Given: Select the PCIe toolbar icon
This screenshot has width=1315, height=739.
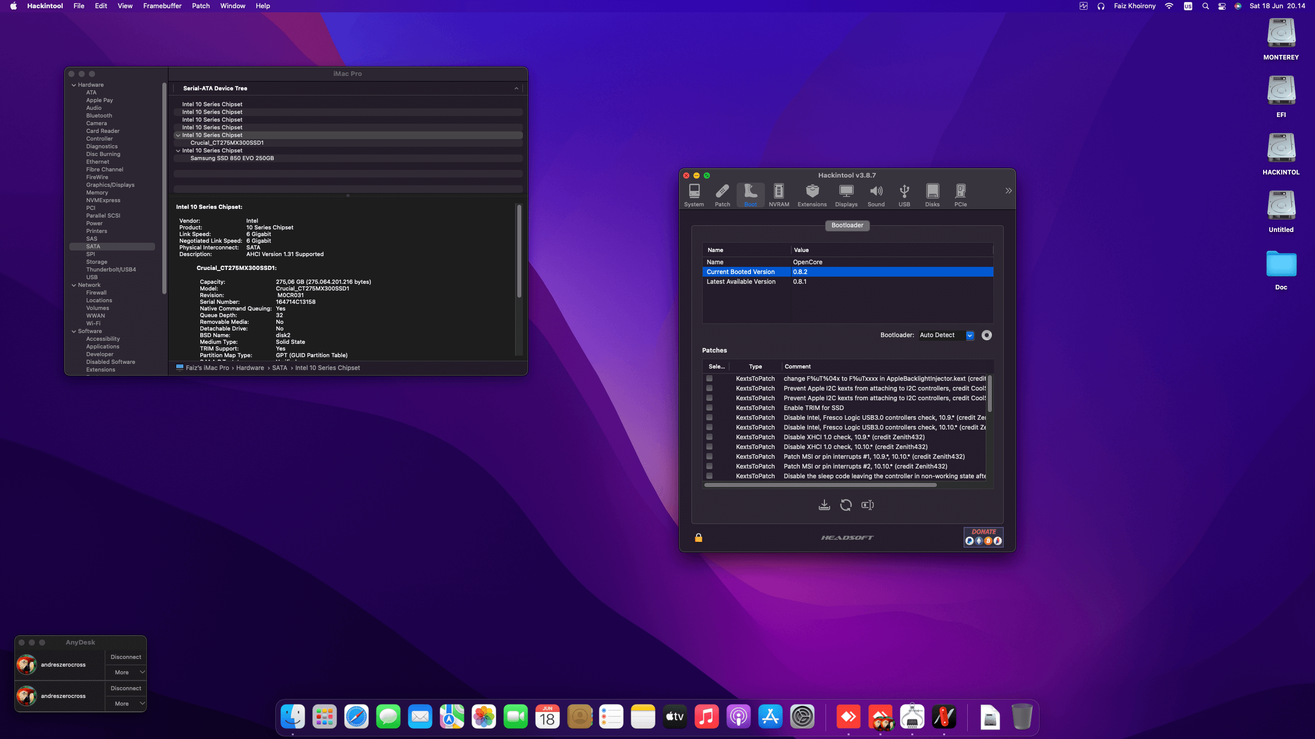Looking at the screenshot, I should click(x=960, y=195).
